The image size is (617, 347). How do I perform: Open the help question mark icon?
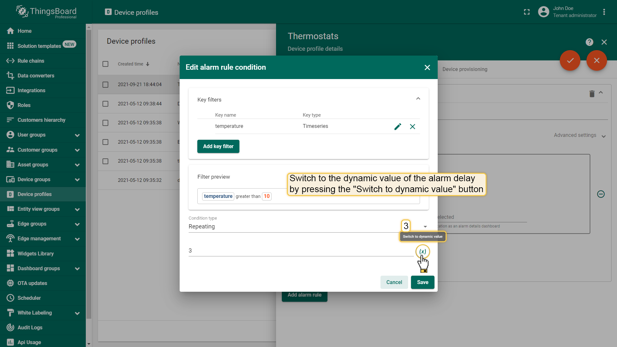coord(589,42)
